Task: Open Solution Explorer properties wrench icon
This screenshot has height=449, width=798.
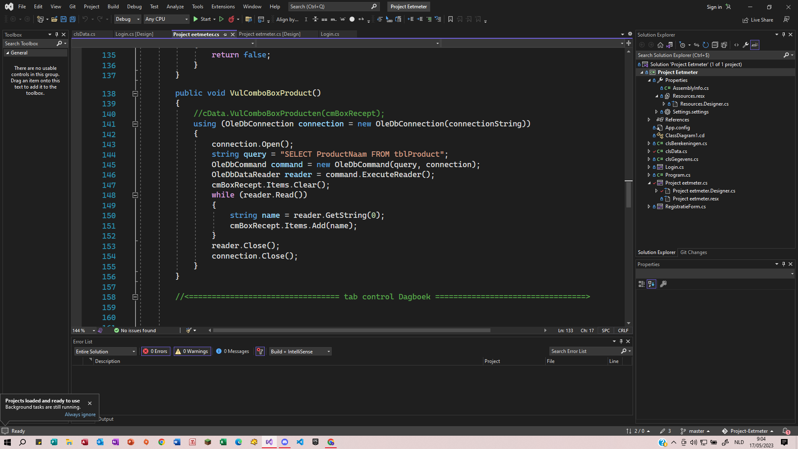Action: pyautogui.click(x=746, y=45)
